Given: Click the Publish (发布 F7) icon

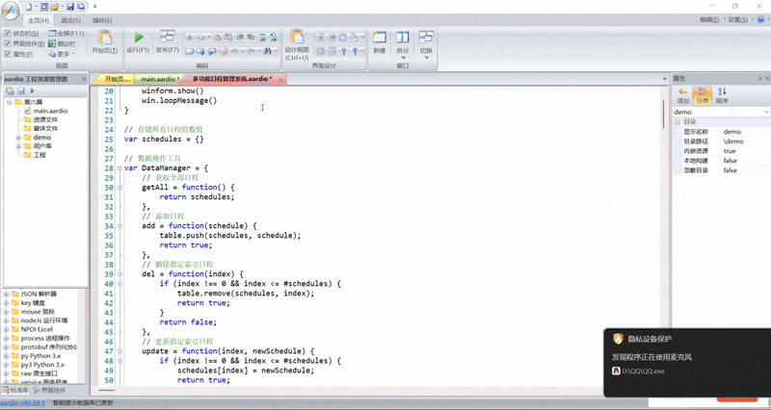Looking at the screenshot, I should (x=166, y=40).
